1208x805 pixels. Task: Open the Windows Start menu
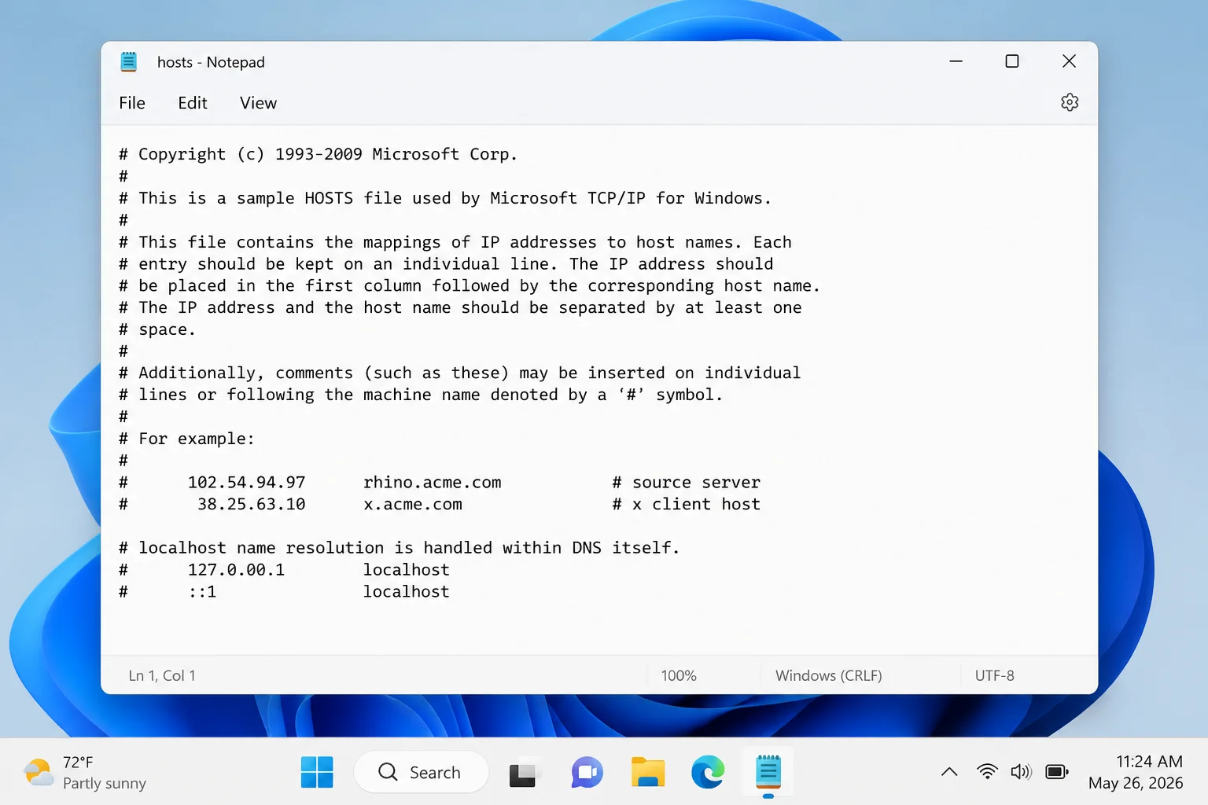317,772
